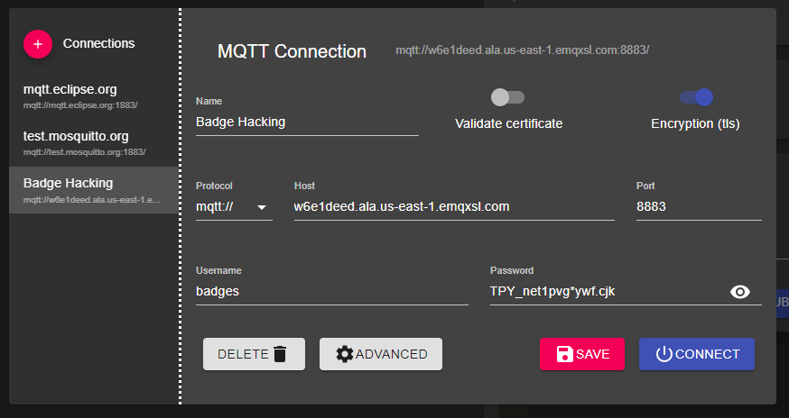Click into the Name input field
The image size is (789, 418).
(307, 123)
